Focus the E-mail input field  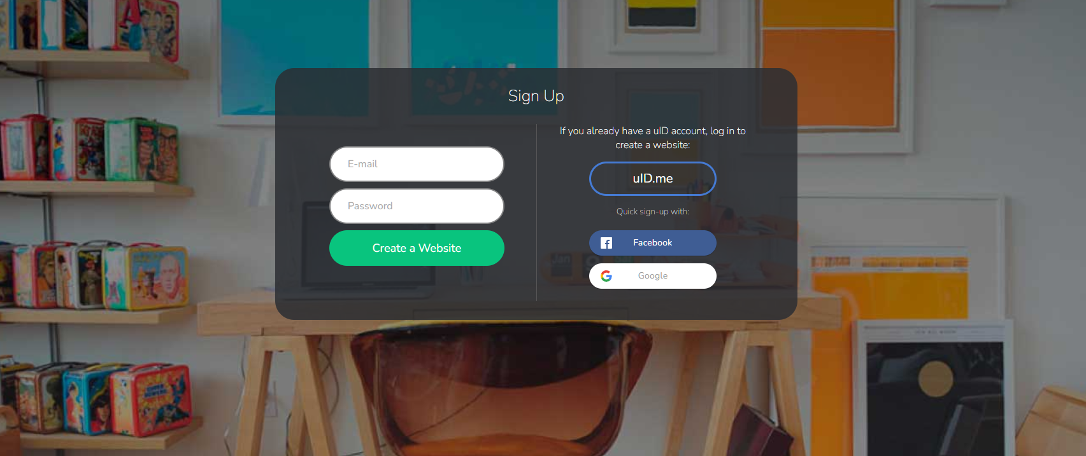tap(417, 164)
